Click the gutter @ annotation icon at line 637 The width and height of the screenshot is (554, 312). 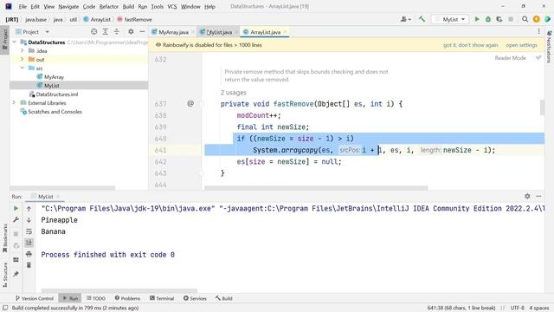(190, 103)
